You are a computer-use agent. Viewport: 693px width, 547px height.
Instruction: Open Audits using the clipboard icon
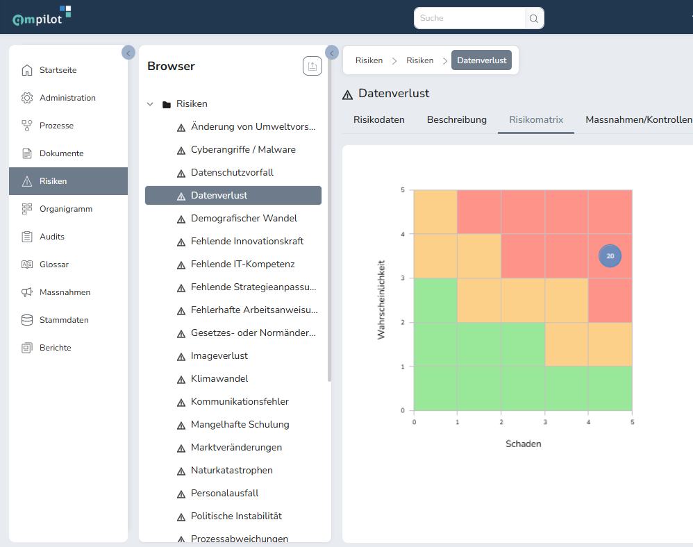pos(27,237)
